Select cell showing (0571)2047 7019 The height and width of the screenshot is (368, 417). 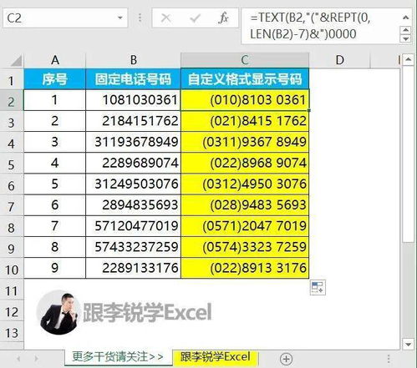click(245, 226)
